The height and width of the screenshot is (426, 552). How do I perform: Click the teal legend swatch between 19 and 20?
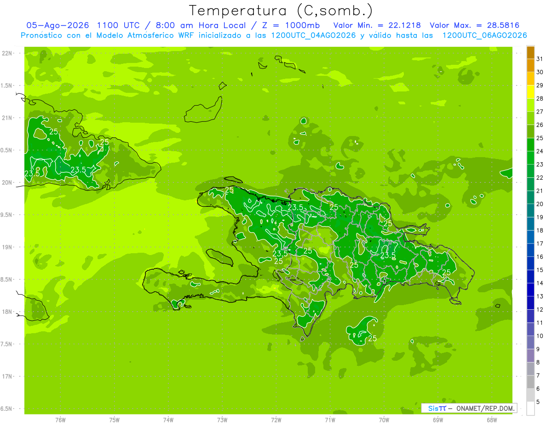(x=530, y=210)
